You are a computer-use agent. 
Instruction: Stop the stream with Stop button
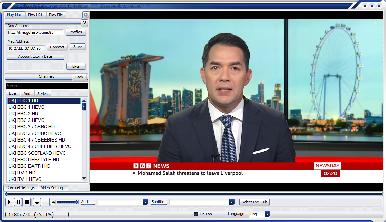[x=27, y=202]
